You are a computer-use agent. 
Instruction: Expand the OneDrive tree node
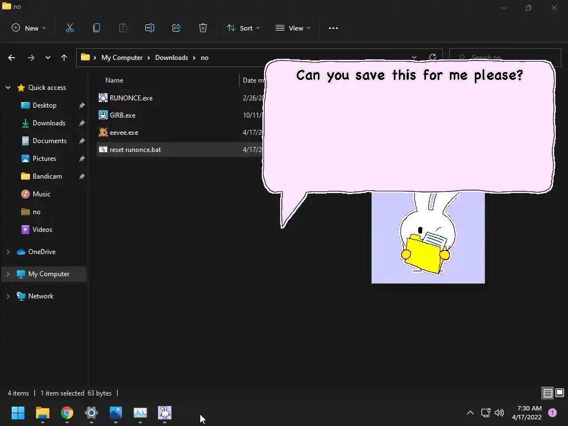click(8, 252)
